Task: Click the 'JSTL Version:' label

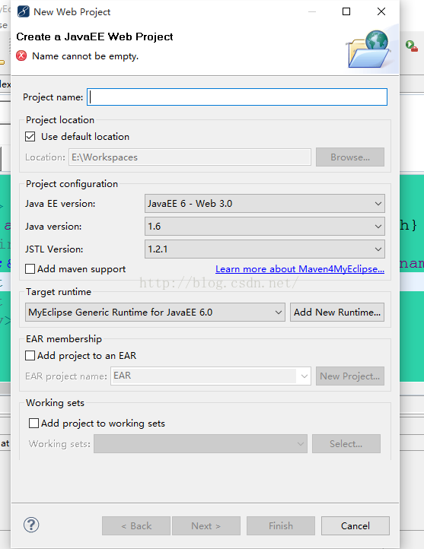Action: click(54, 249)
